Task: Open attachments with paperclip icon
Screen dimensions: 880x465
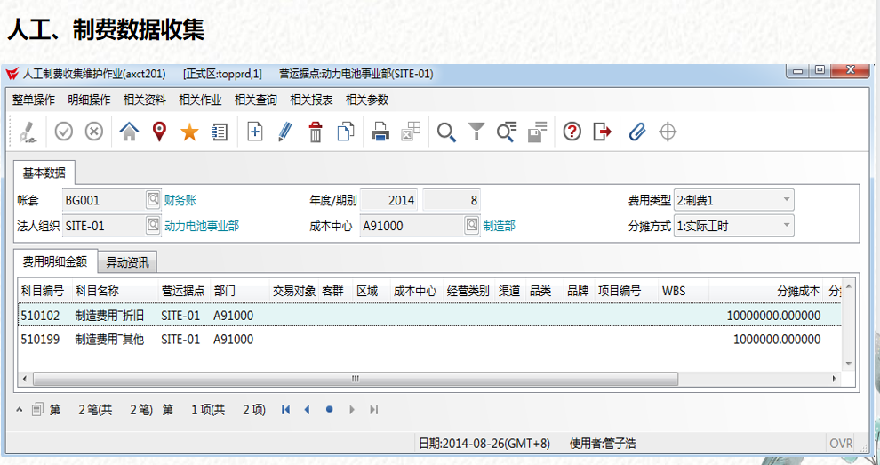Action: pos(637,132)
